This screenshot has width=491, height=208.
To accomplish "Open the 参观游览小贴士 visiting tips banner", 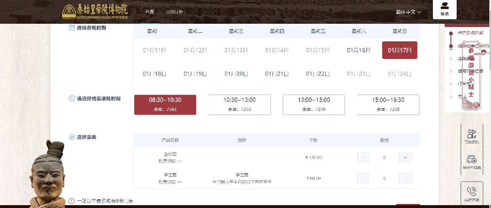I will (471, 78).
